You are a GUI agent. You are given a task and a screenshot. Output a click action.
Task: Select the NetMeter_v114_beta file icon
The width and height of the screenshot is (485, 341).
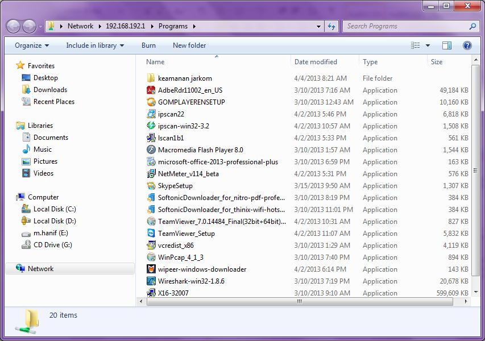tap(151, 174)
